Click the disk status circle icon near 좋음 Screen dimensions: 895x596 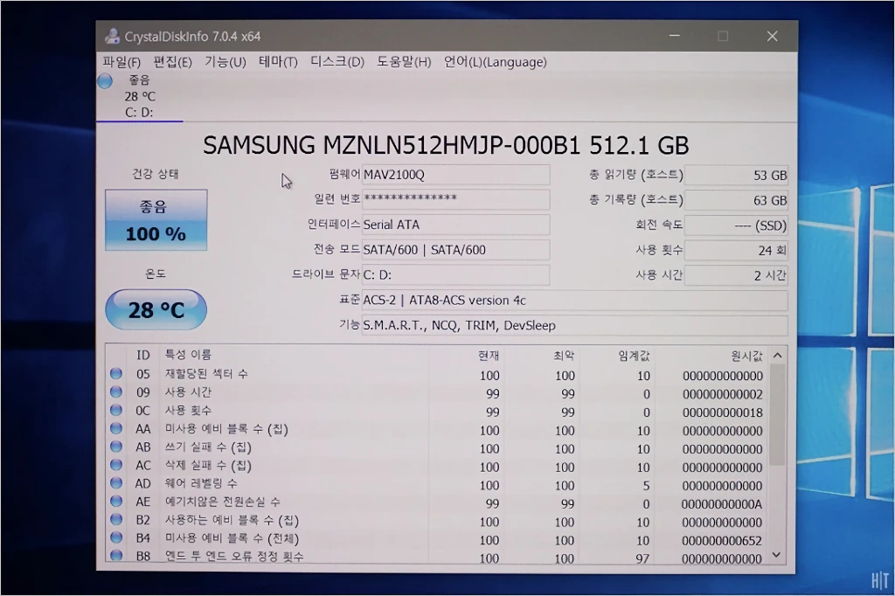point(105,81)
